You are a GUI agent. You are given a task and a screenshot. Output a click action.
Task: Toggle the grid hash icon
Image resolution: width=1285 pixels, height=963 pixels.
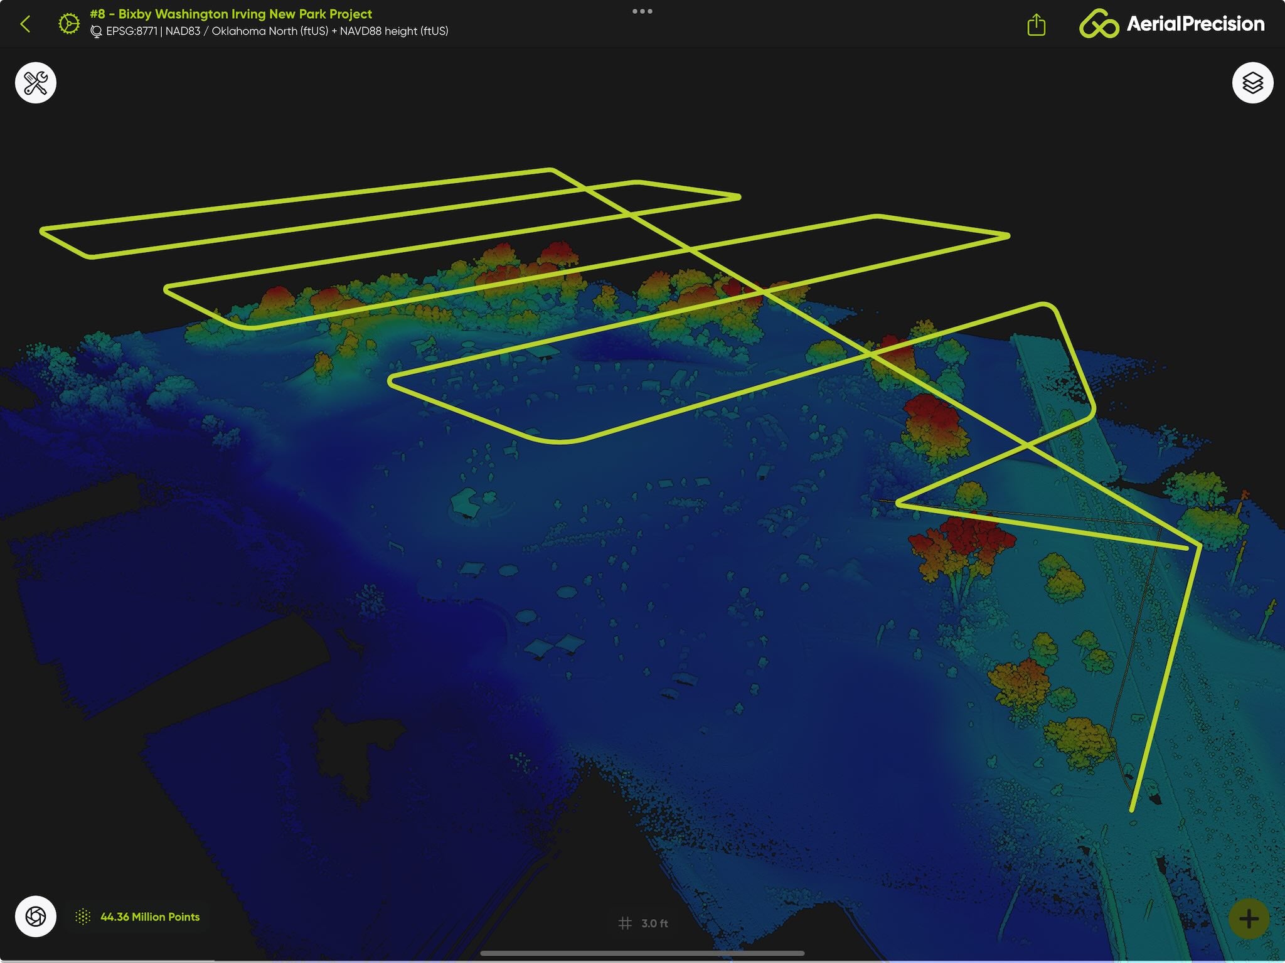coord(625,923)
